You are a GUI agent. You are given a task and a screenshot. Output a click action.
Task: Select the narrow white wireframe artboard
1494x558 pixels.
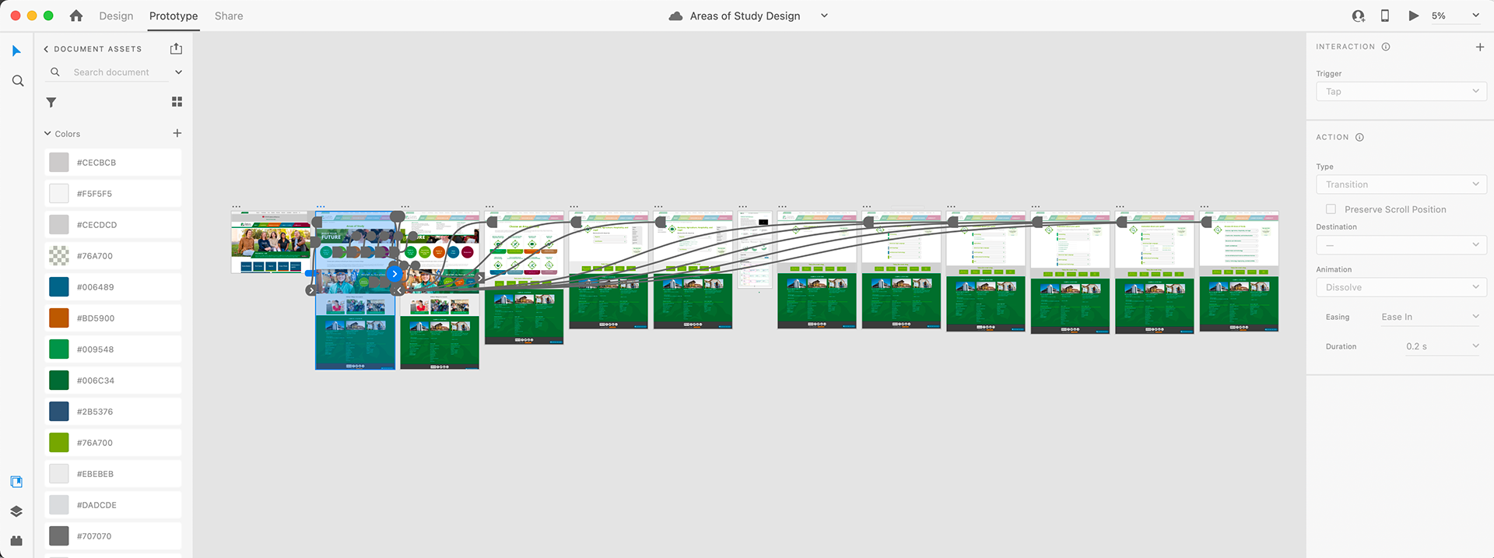click(755, 249)
